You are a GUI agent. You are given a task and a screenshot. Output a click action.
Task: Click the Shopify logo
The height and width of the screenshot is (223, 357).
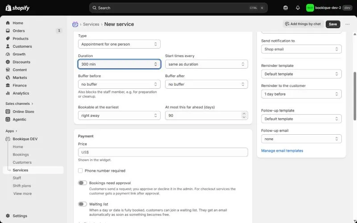(x=17, y=8)
